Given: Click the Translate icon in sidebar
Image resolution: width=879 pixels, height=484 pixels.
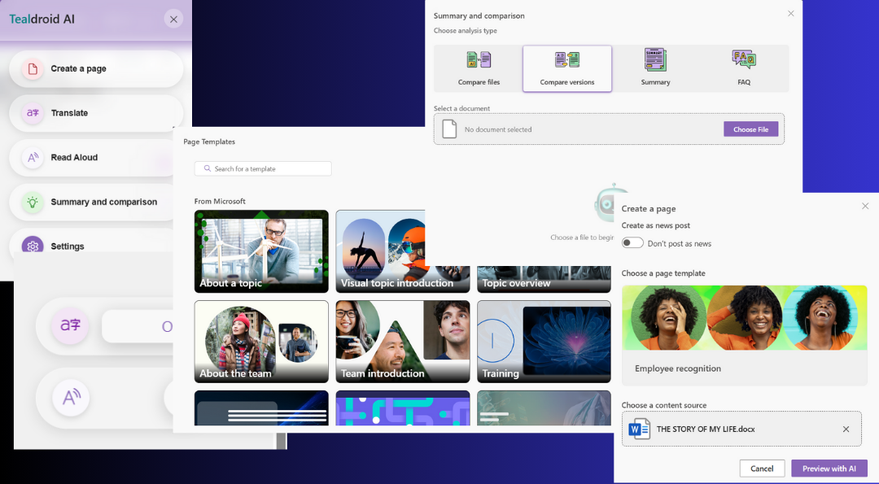Looking at the screenshot, I should (33, 113).
